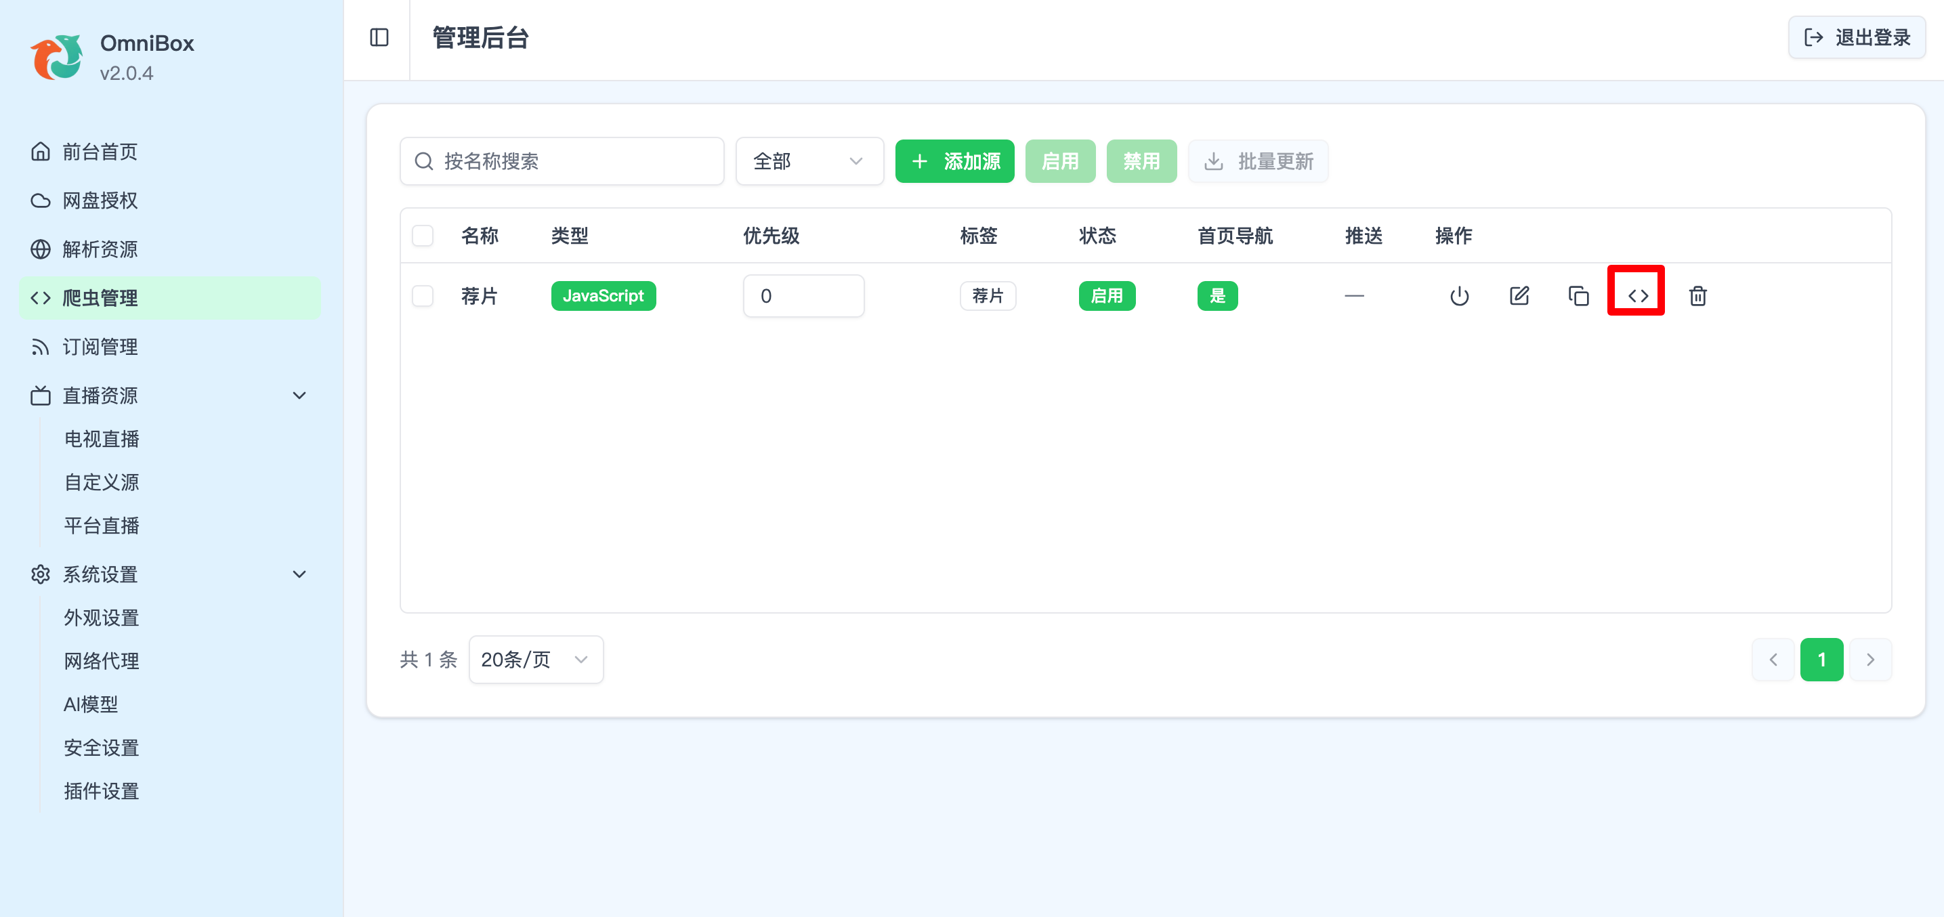Open the 全部 filter dropdown
This screenshot has width=1944, height=917.
pos(809,161)
